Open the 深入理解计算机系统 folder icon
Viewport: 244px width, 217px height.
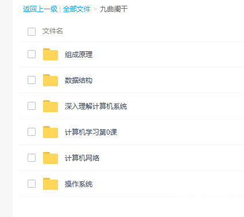click(x=51, y=106)
